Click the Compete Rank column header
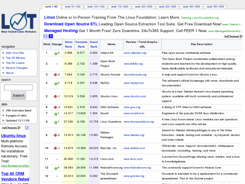245x184 pixels. click(x=81, y=44)
